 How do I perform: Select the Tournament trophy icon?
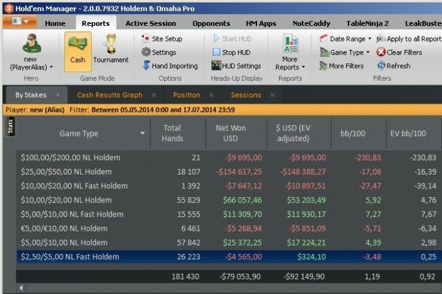(x=111, y=44)
